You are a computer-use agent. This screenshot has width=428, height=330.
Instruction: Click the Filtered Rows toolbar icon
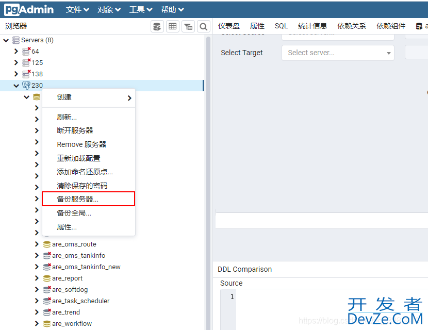click(188, 26)
